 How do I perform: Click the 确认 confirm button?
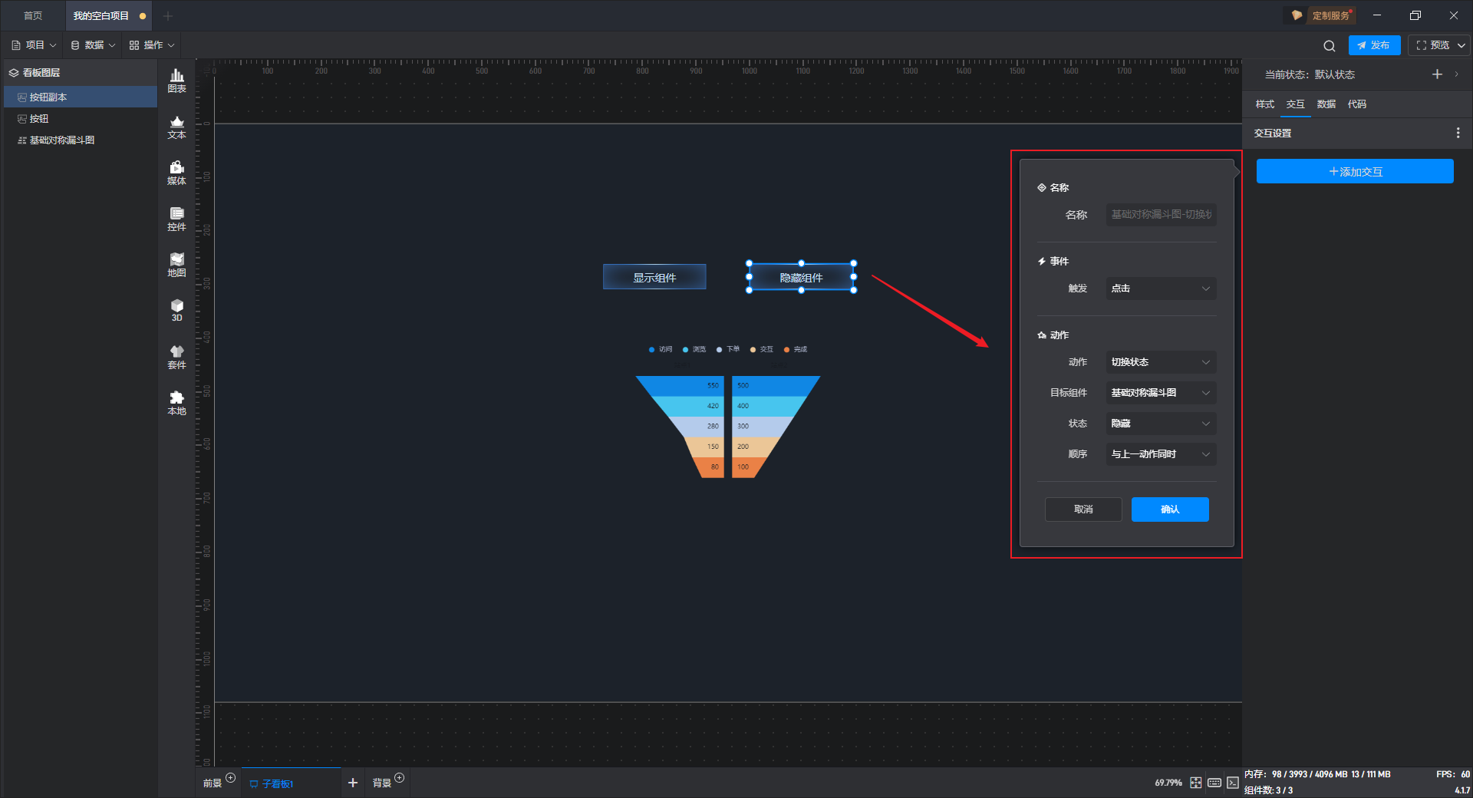pyautogui.click(x=1169, y=509)
